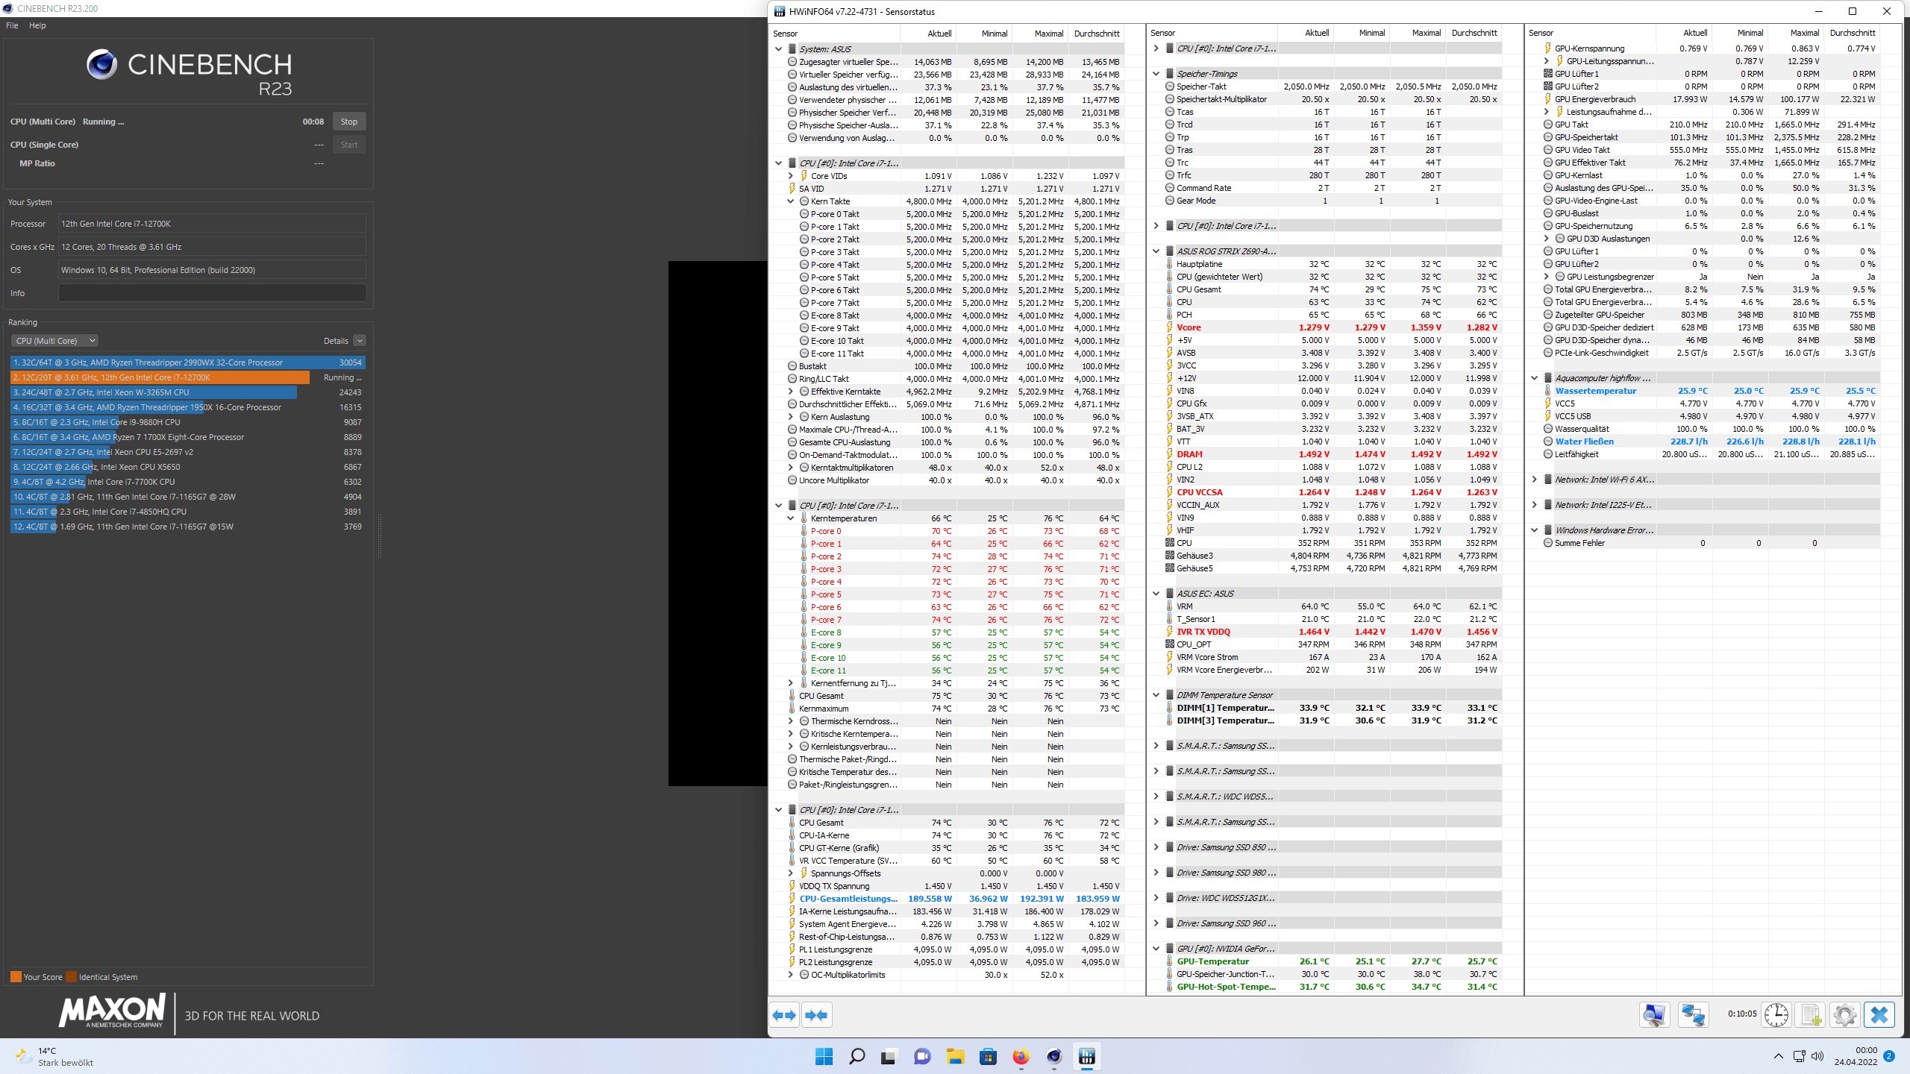Image resolution: width=1910 pixels, height=1074 pixels.
Task: Click the Info input field
Action: coord(212,293)
